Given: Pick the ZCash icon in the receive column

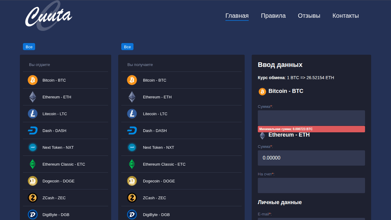Looking at the screenshot, I should coord(132,198).
